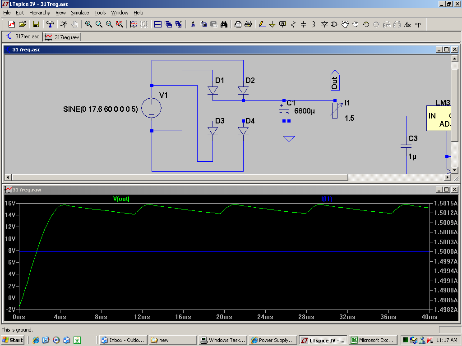
Task: Tile windows horizontally using the toolbar icon
Action: pyautogui.click(x=158, y=24)
